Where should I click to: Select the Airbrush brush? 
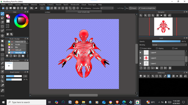[x=17, y=50]
